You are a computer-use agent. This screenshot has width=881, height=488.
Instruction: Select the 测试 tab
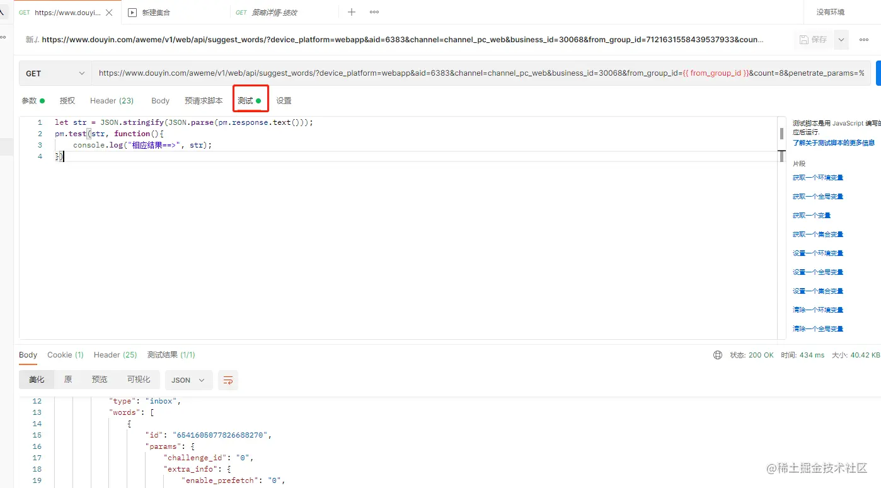tap(250, 101)
